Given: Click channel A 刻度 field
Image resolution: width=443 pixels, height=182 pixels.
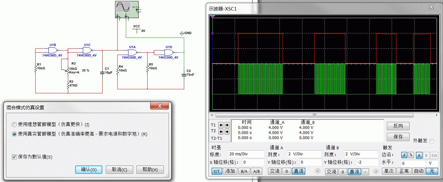Looking at the screenshot, I should click(305, 154).
